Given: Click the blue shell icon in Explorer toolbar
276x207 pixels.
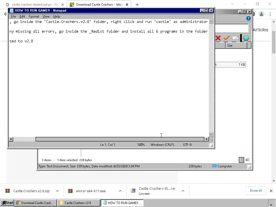Looking at the screenshot, I should point(246,38).
